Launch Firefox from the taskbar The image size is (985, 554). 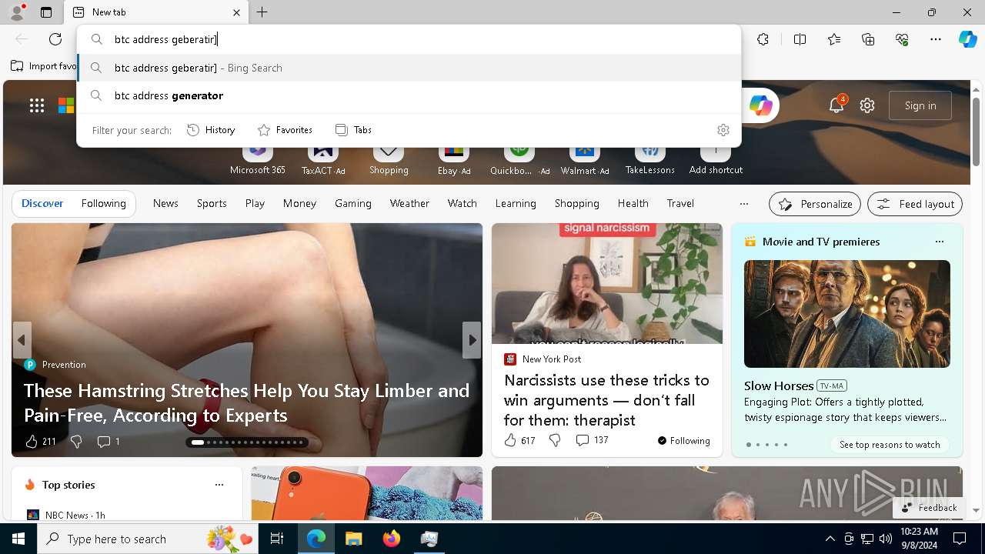pyautogui.click(x=392, y=539)
